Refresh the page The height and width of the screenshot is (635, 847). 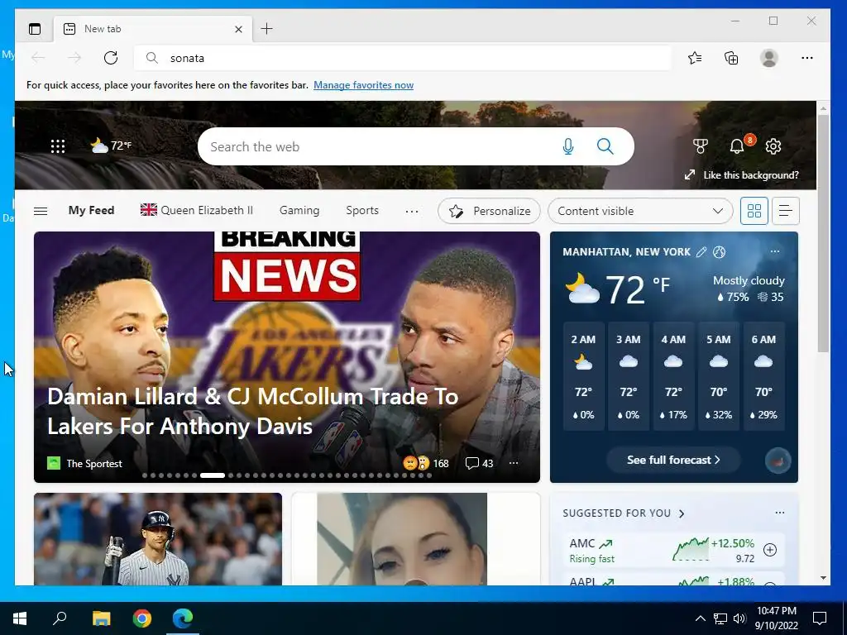(x=111, y=58)
